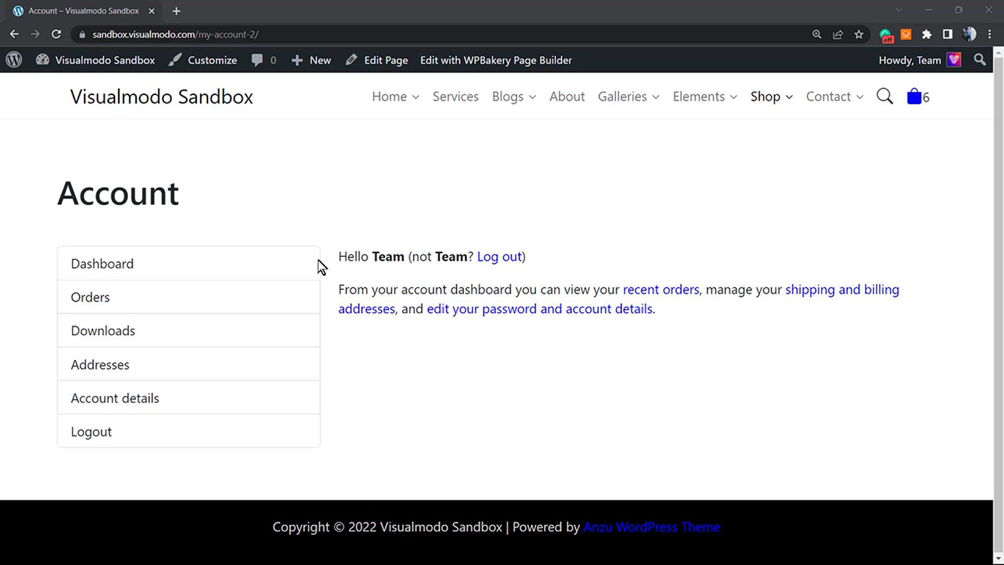Viewport: 1004px width, 565px height.
Task: Select Orders in account sidebar
Action: pos(189,297)
